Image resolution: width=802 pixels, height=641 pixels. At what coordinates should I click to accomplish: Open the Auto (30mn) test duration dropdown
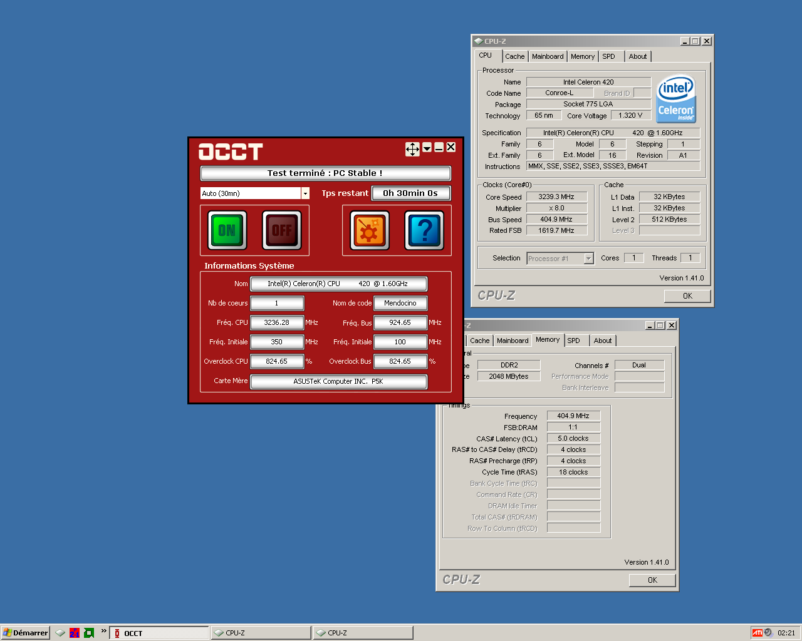(x=305, y=193)
